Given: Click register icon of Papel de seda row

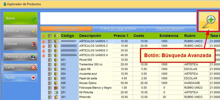Looking at the screenshot, I should [x=50, y=79].
